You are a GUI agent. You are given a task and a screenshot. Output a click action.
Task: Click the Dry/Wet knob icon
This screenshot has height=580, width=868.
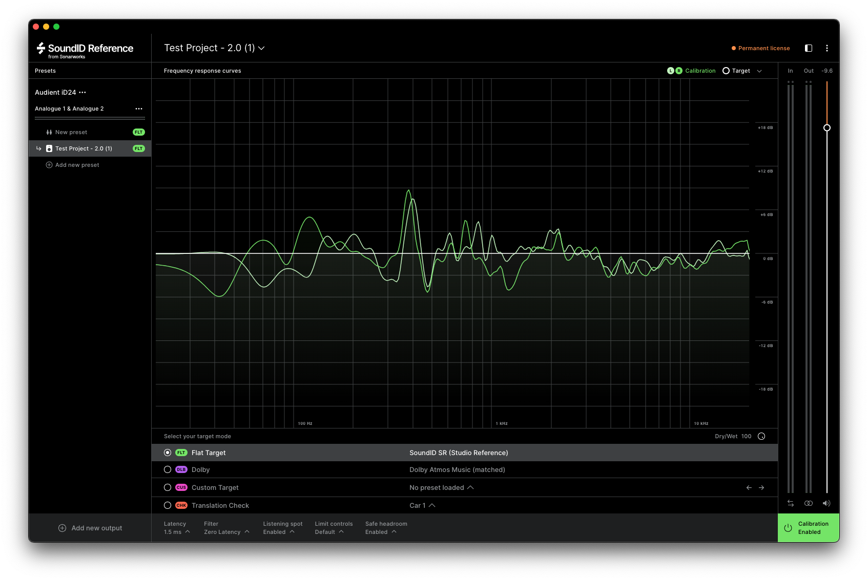[x=761, y=436]
